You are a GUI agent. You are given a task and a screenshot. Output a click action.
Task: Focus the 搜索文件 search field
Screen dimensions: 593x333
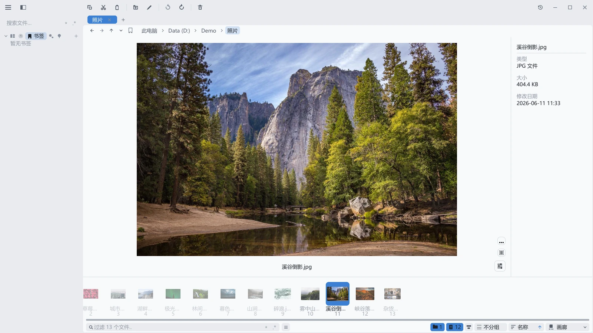(33, 23)
